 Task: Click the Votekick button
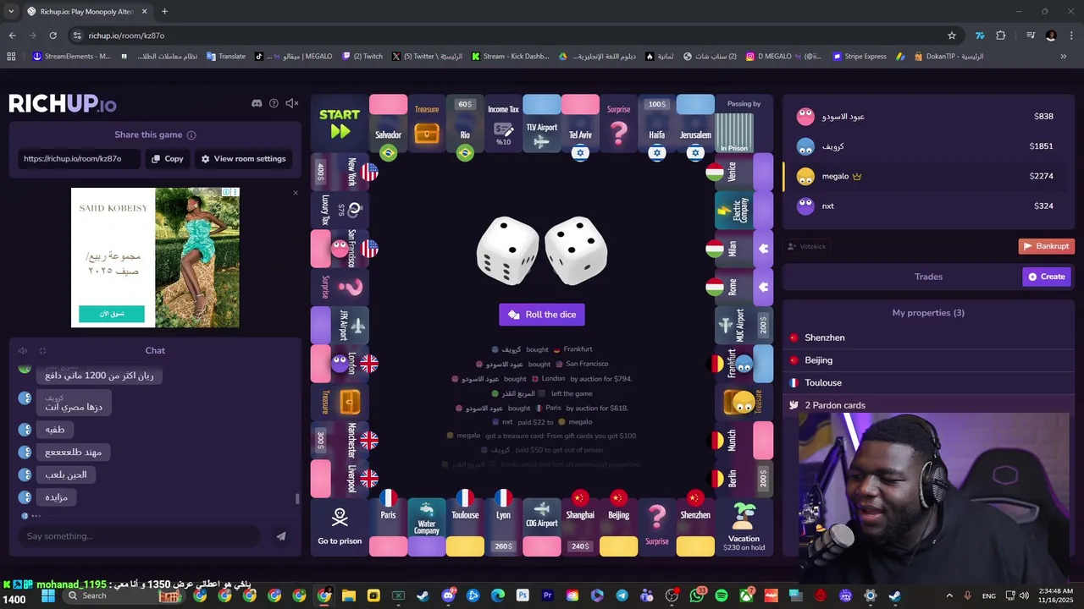point(807,246)
